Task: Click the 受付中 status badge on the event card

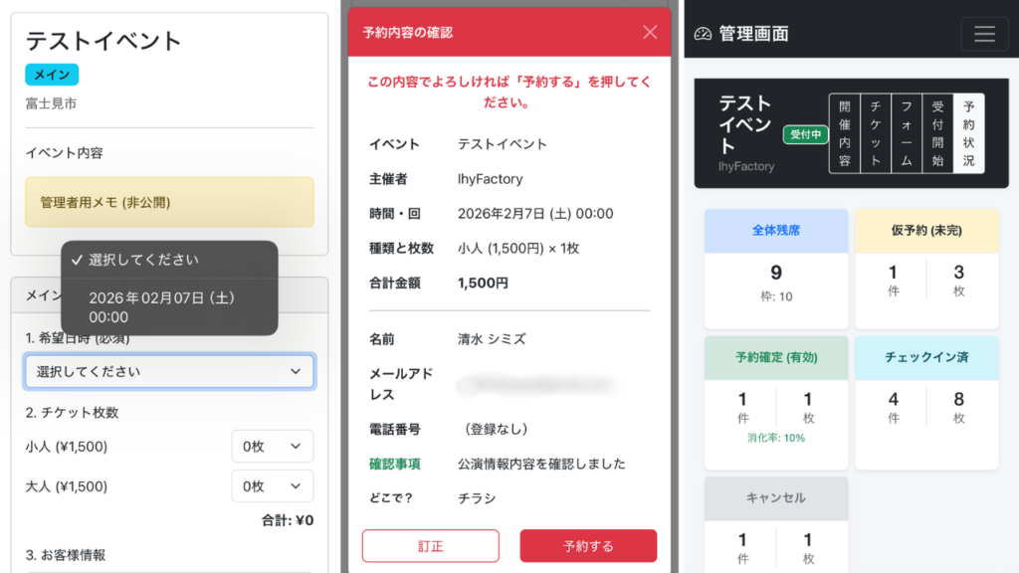Action: click(x=804, y=134)
